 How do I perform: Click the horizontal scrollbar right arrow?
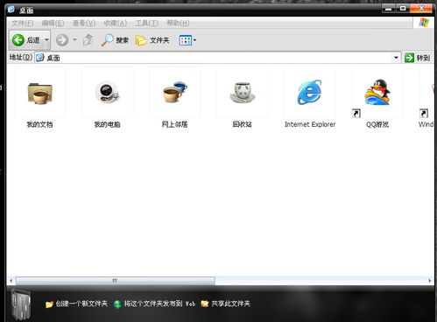[429, 281]
